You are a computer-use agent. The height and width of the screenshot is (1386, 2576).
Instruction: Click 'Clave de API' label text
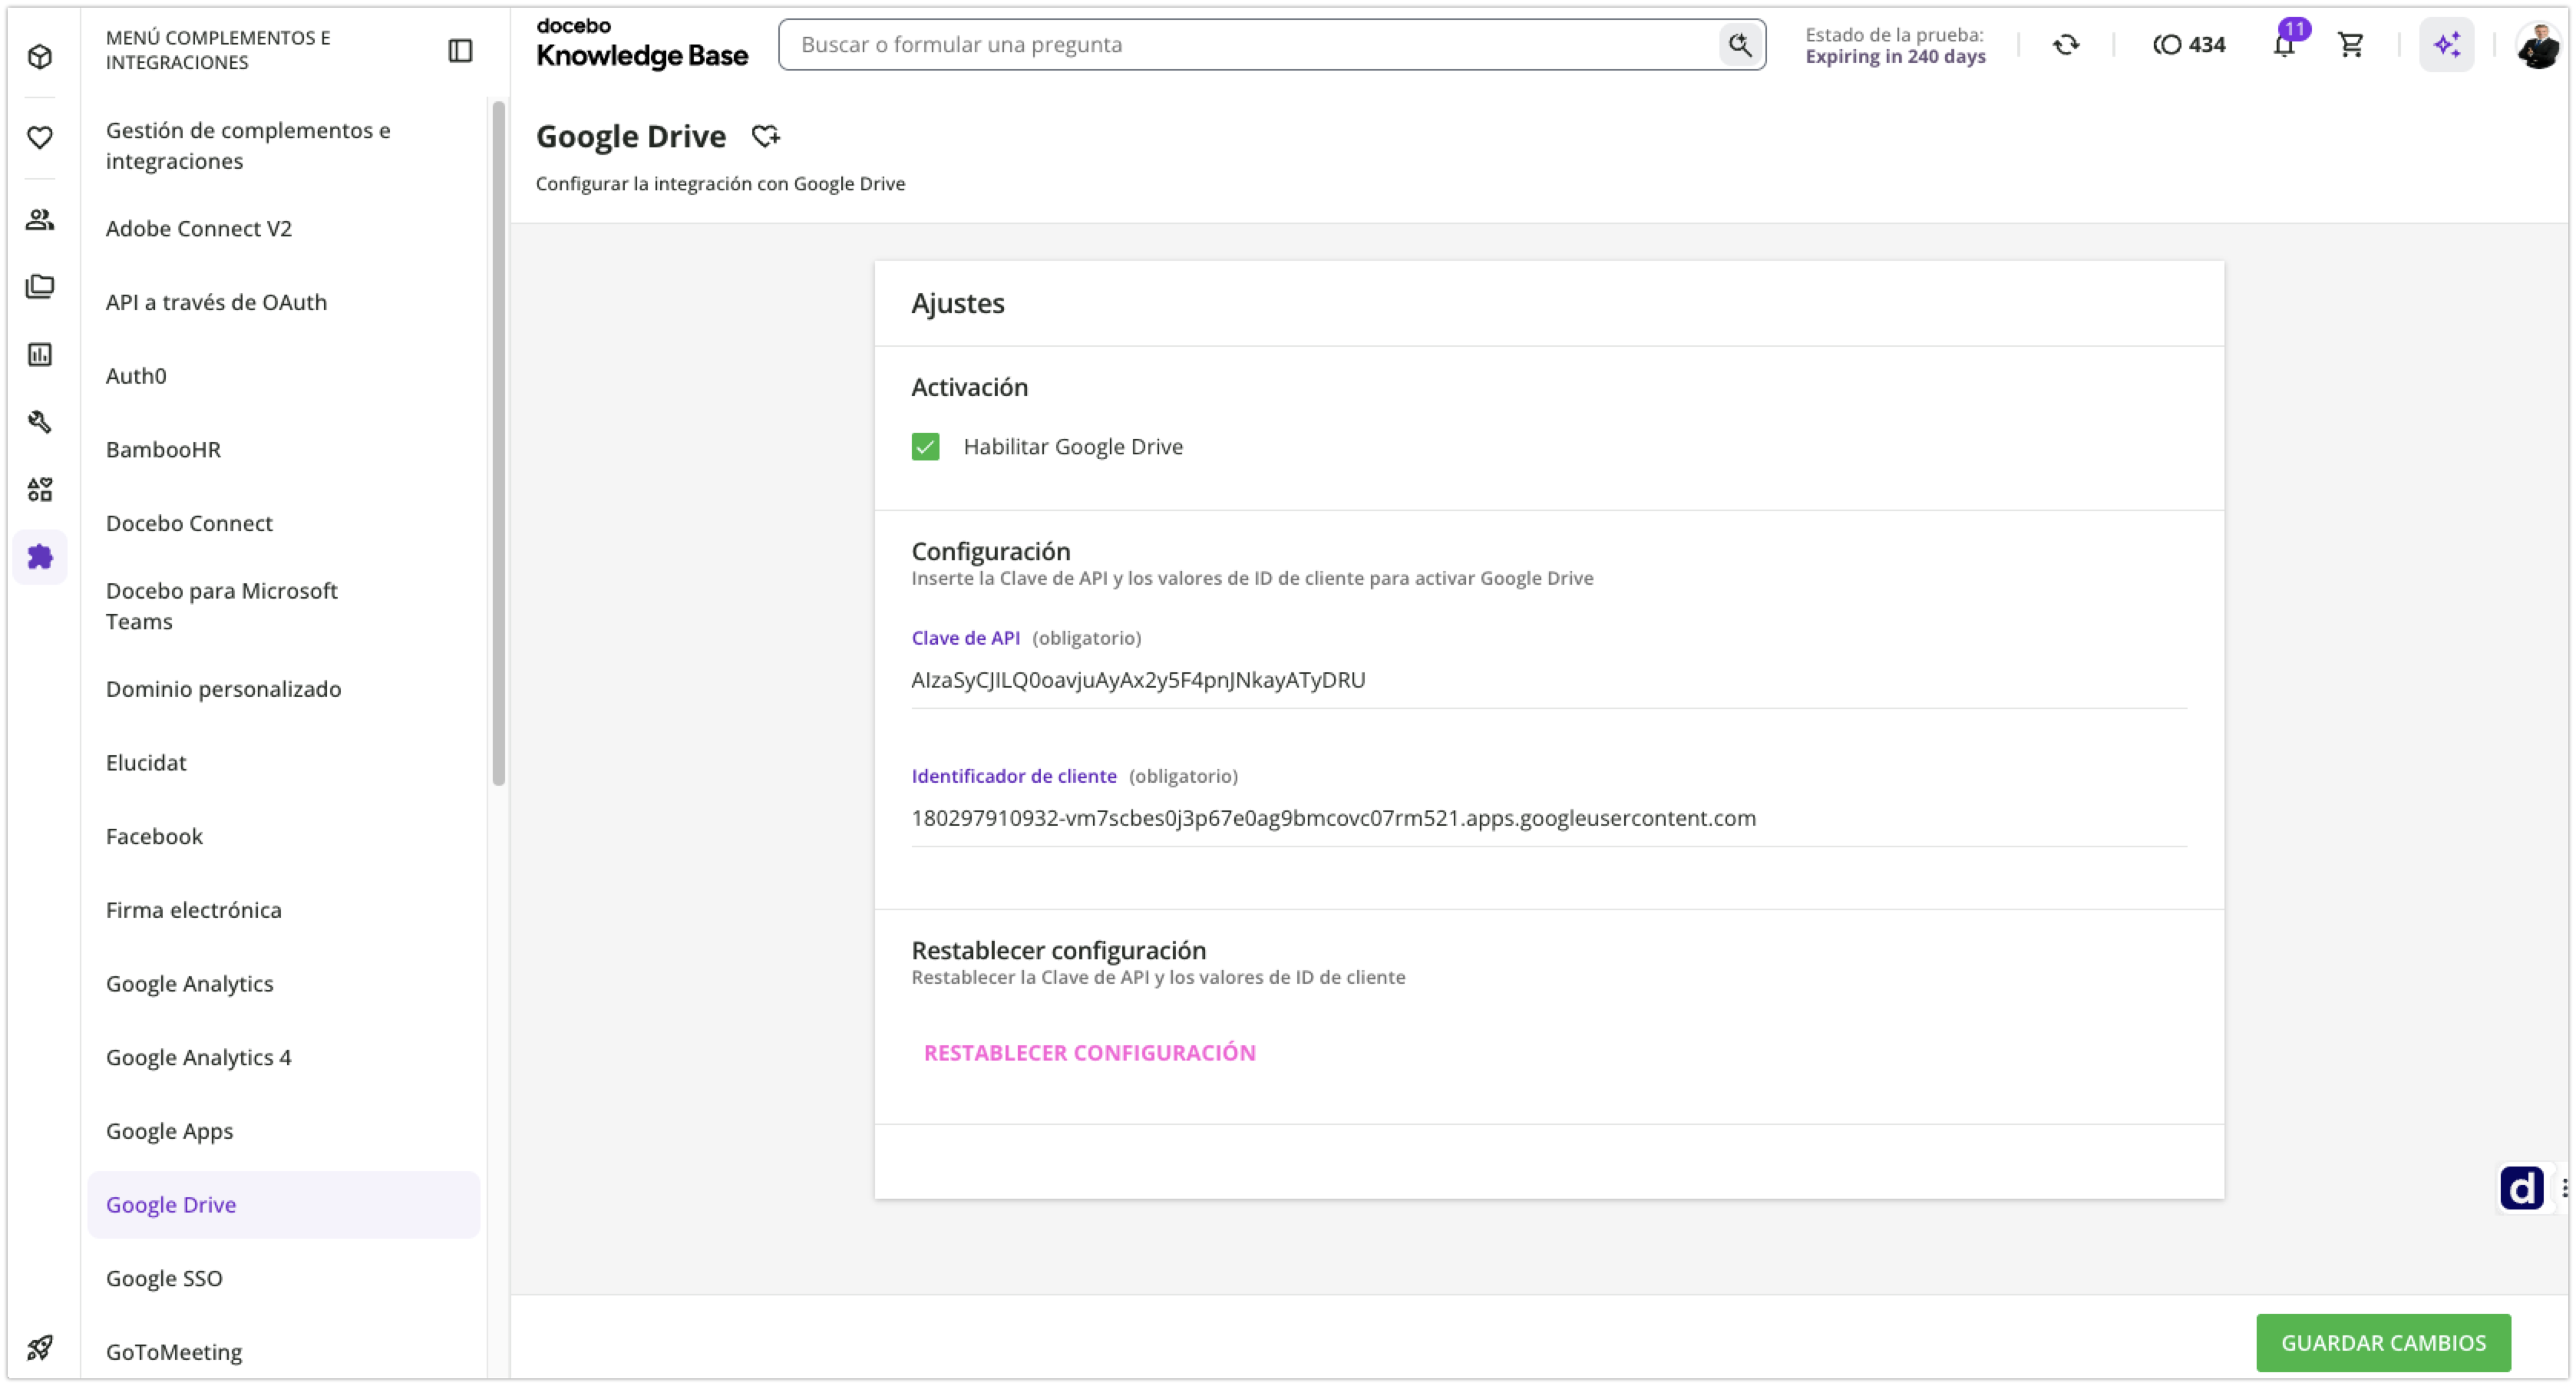(x=965, y=638)
